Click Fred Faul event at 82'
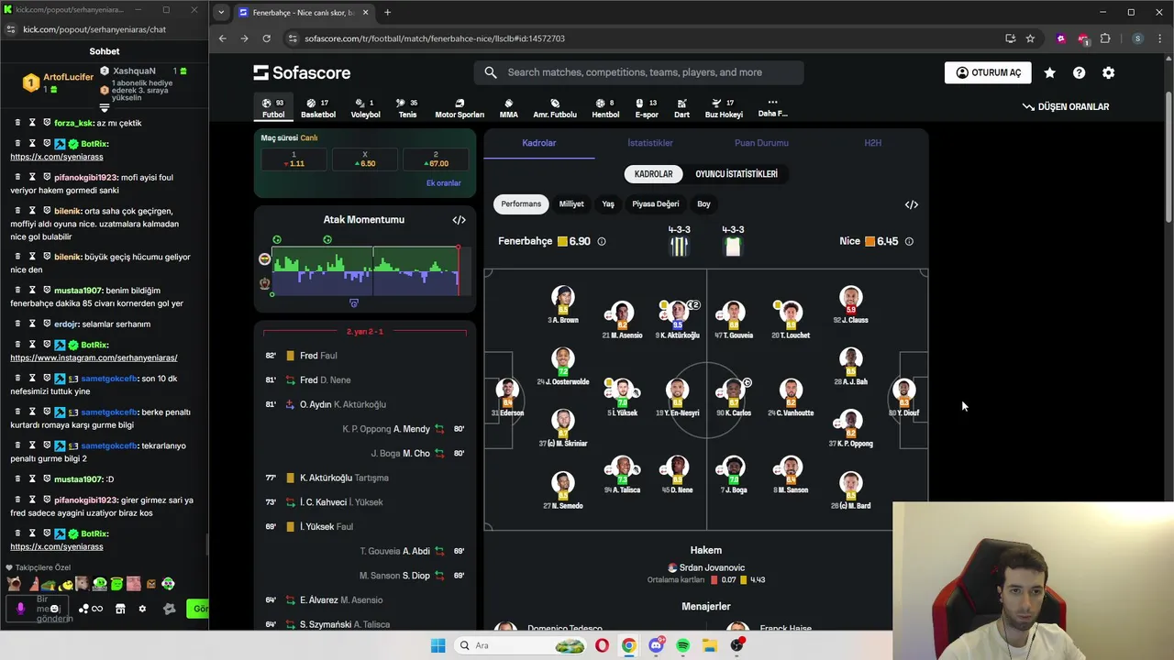The width and height of the screenshot is (1174, 660). click(x=365, y=356)
